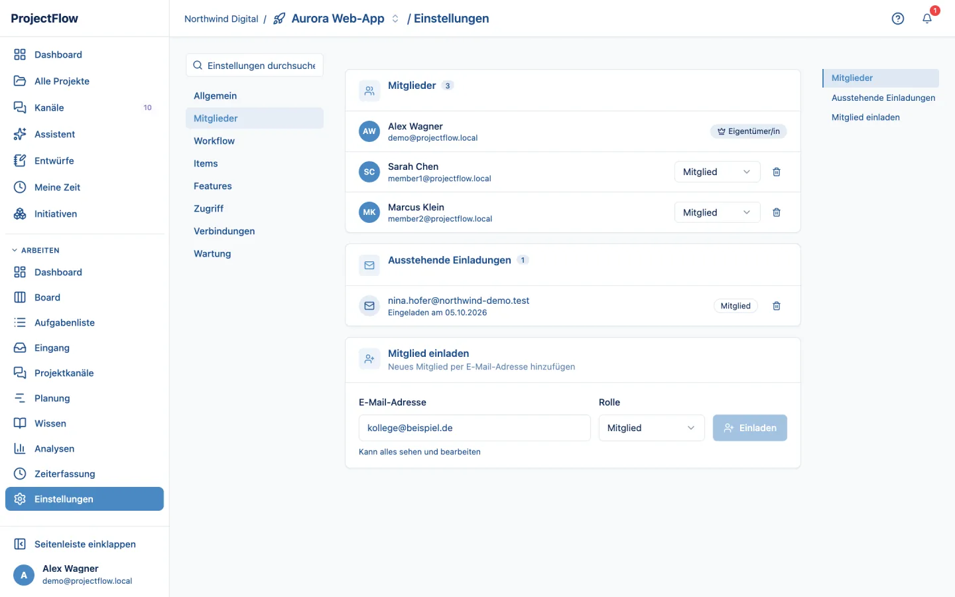Delete the nina.hofer invitation via trash icon

click(x=777, y=306)
